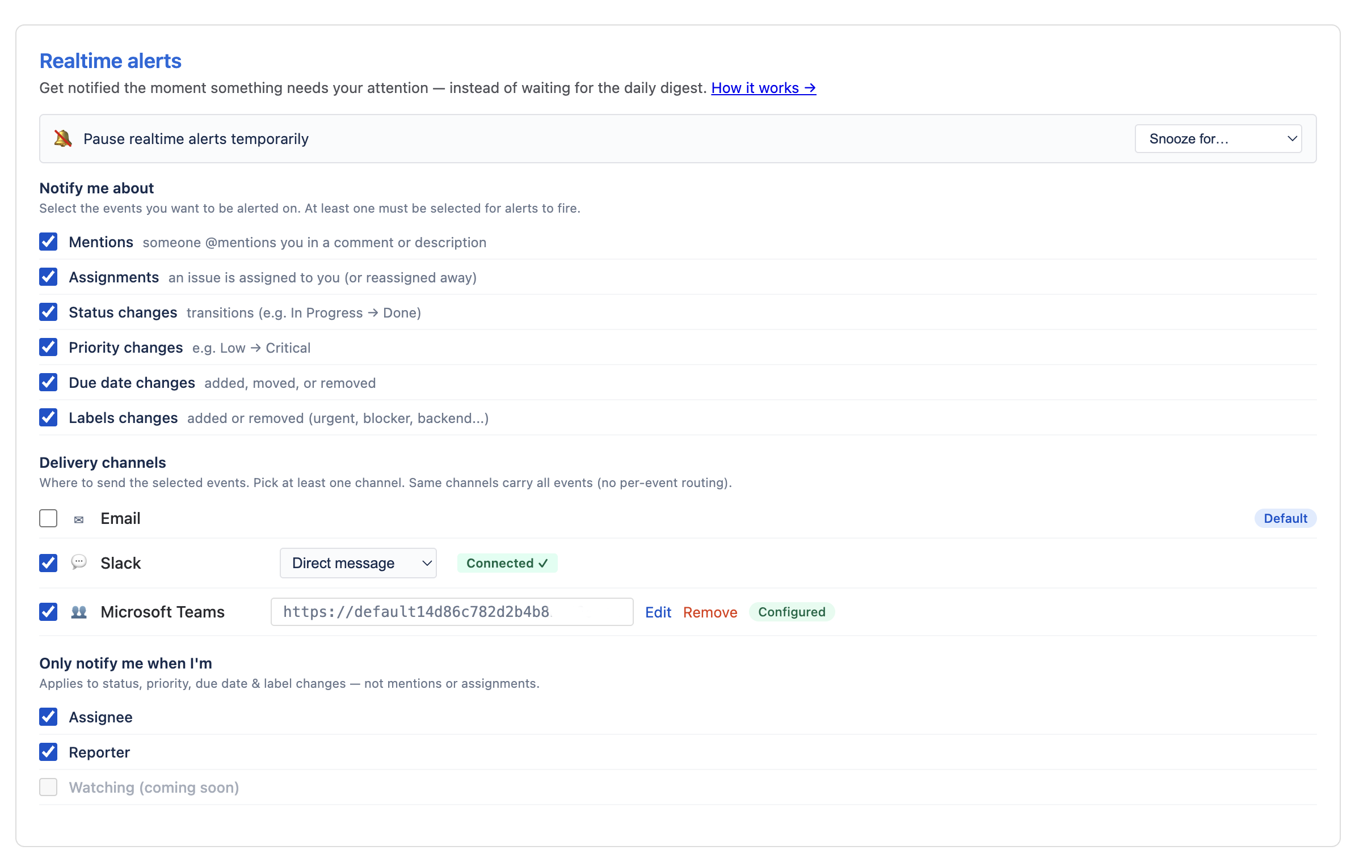Open the How it works link
The height and width of the screenshot is (863, 1355).
764,88
